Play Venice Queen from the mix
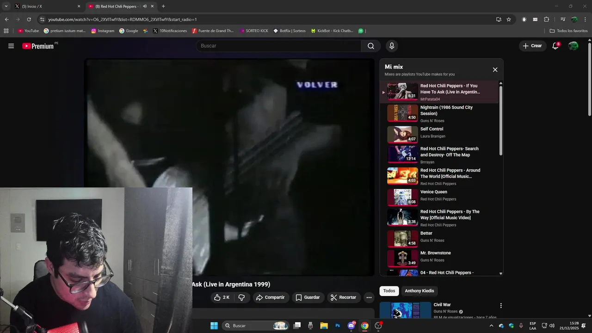Viewport: 592px width, 333px height. (439, 197)
